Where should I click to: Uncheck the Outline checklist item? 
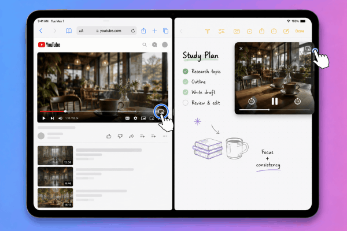point(186,81)
